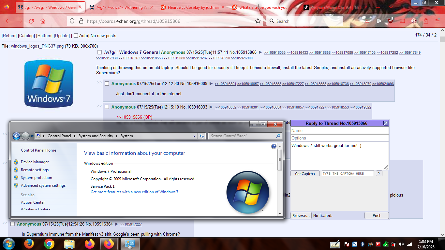Image resolution: width=445 pixels, height=250 pixels.
Task: Open post menu arrow for No.105916364
Action: 116,224
